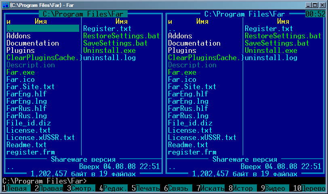Viewport: 328px width, 194px height.
Task: Select Addons folder in the right panel
Action: pos(180,36)
